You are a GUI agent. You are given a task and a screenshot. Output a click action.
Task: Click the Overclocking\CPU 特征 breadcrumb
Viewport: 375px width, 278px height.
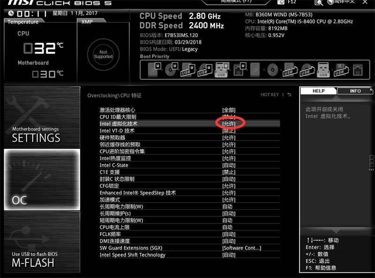[114, 95]
